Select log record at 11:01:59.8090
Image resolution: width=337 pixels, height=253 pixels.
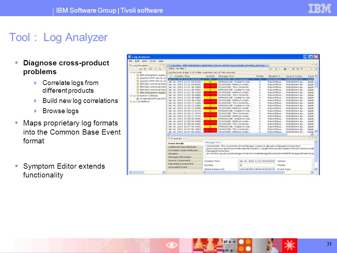(x=241, y=85)
